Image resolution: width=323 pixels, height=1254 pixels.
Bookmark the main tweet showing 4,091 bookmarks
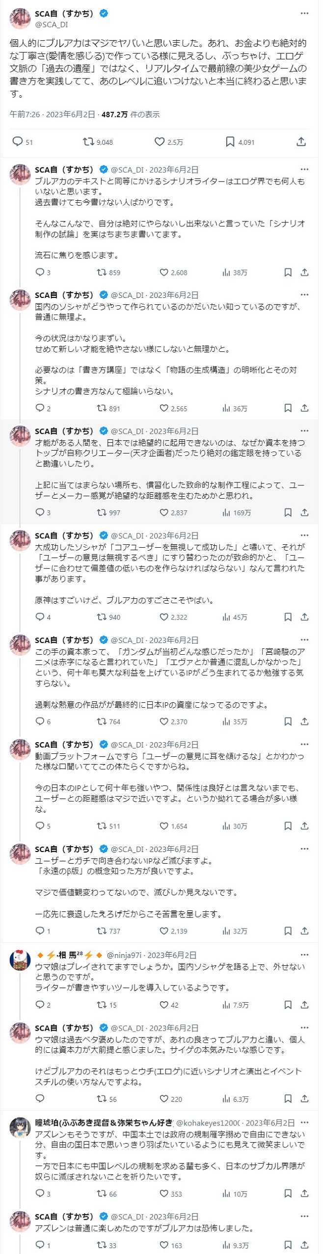click(x=230, y=142)
